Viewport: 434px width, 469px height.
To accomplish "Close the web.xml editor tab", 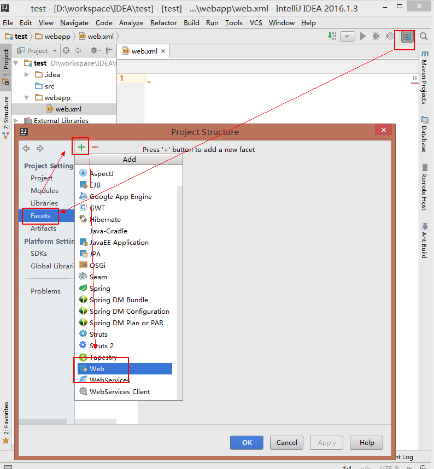I will tap(163, 51).
